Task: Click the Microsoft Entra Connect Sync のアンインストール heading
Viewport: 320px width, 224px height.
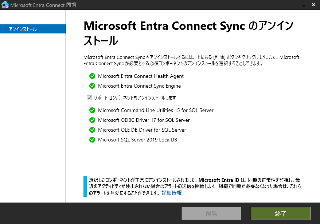Action: pyautogui.click(x=188, y=33)
